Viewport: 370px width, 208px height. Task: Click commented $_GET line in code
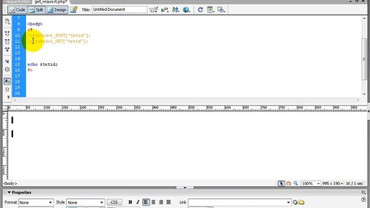pyautogui.click(x=58, y=41)
